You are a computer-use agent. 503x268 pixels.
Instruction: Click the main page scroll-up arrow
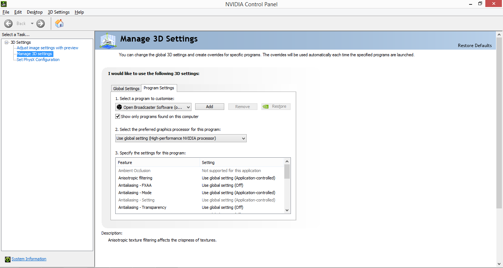pos(499,35)
